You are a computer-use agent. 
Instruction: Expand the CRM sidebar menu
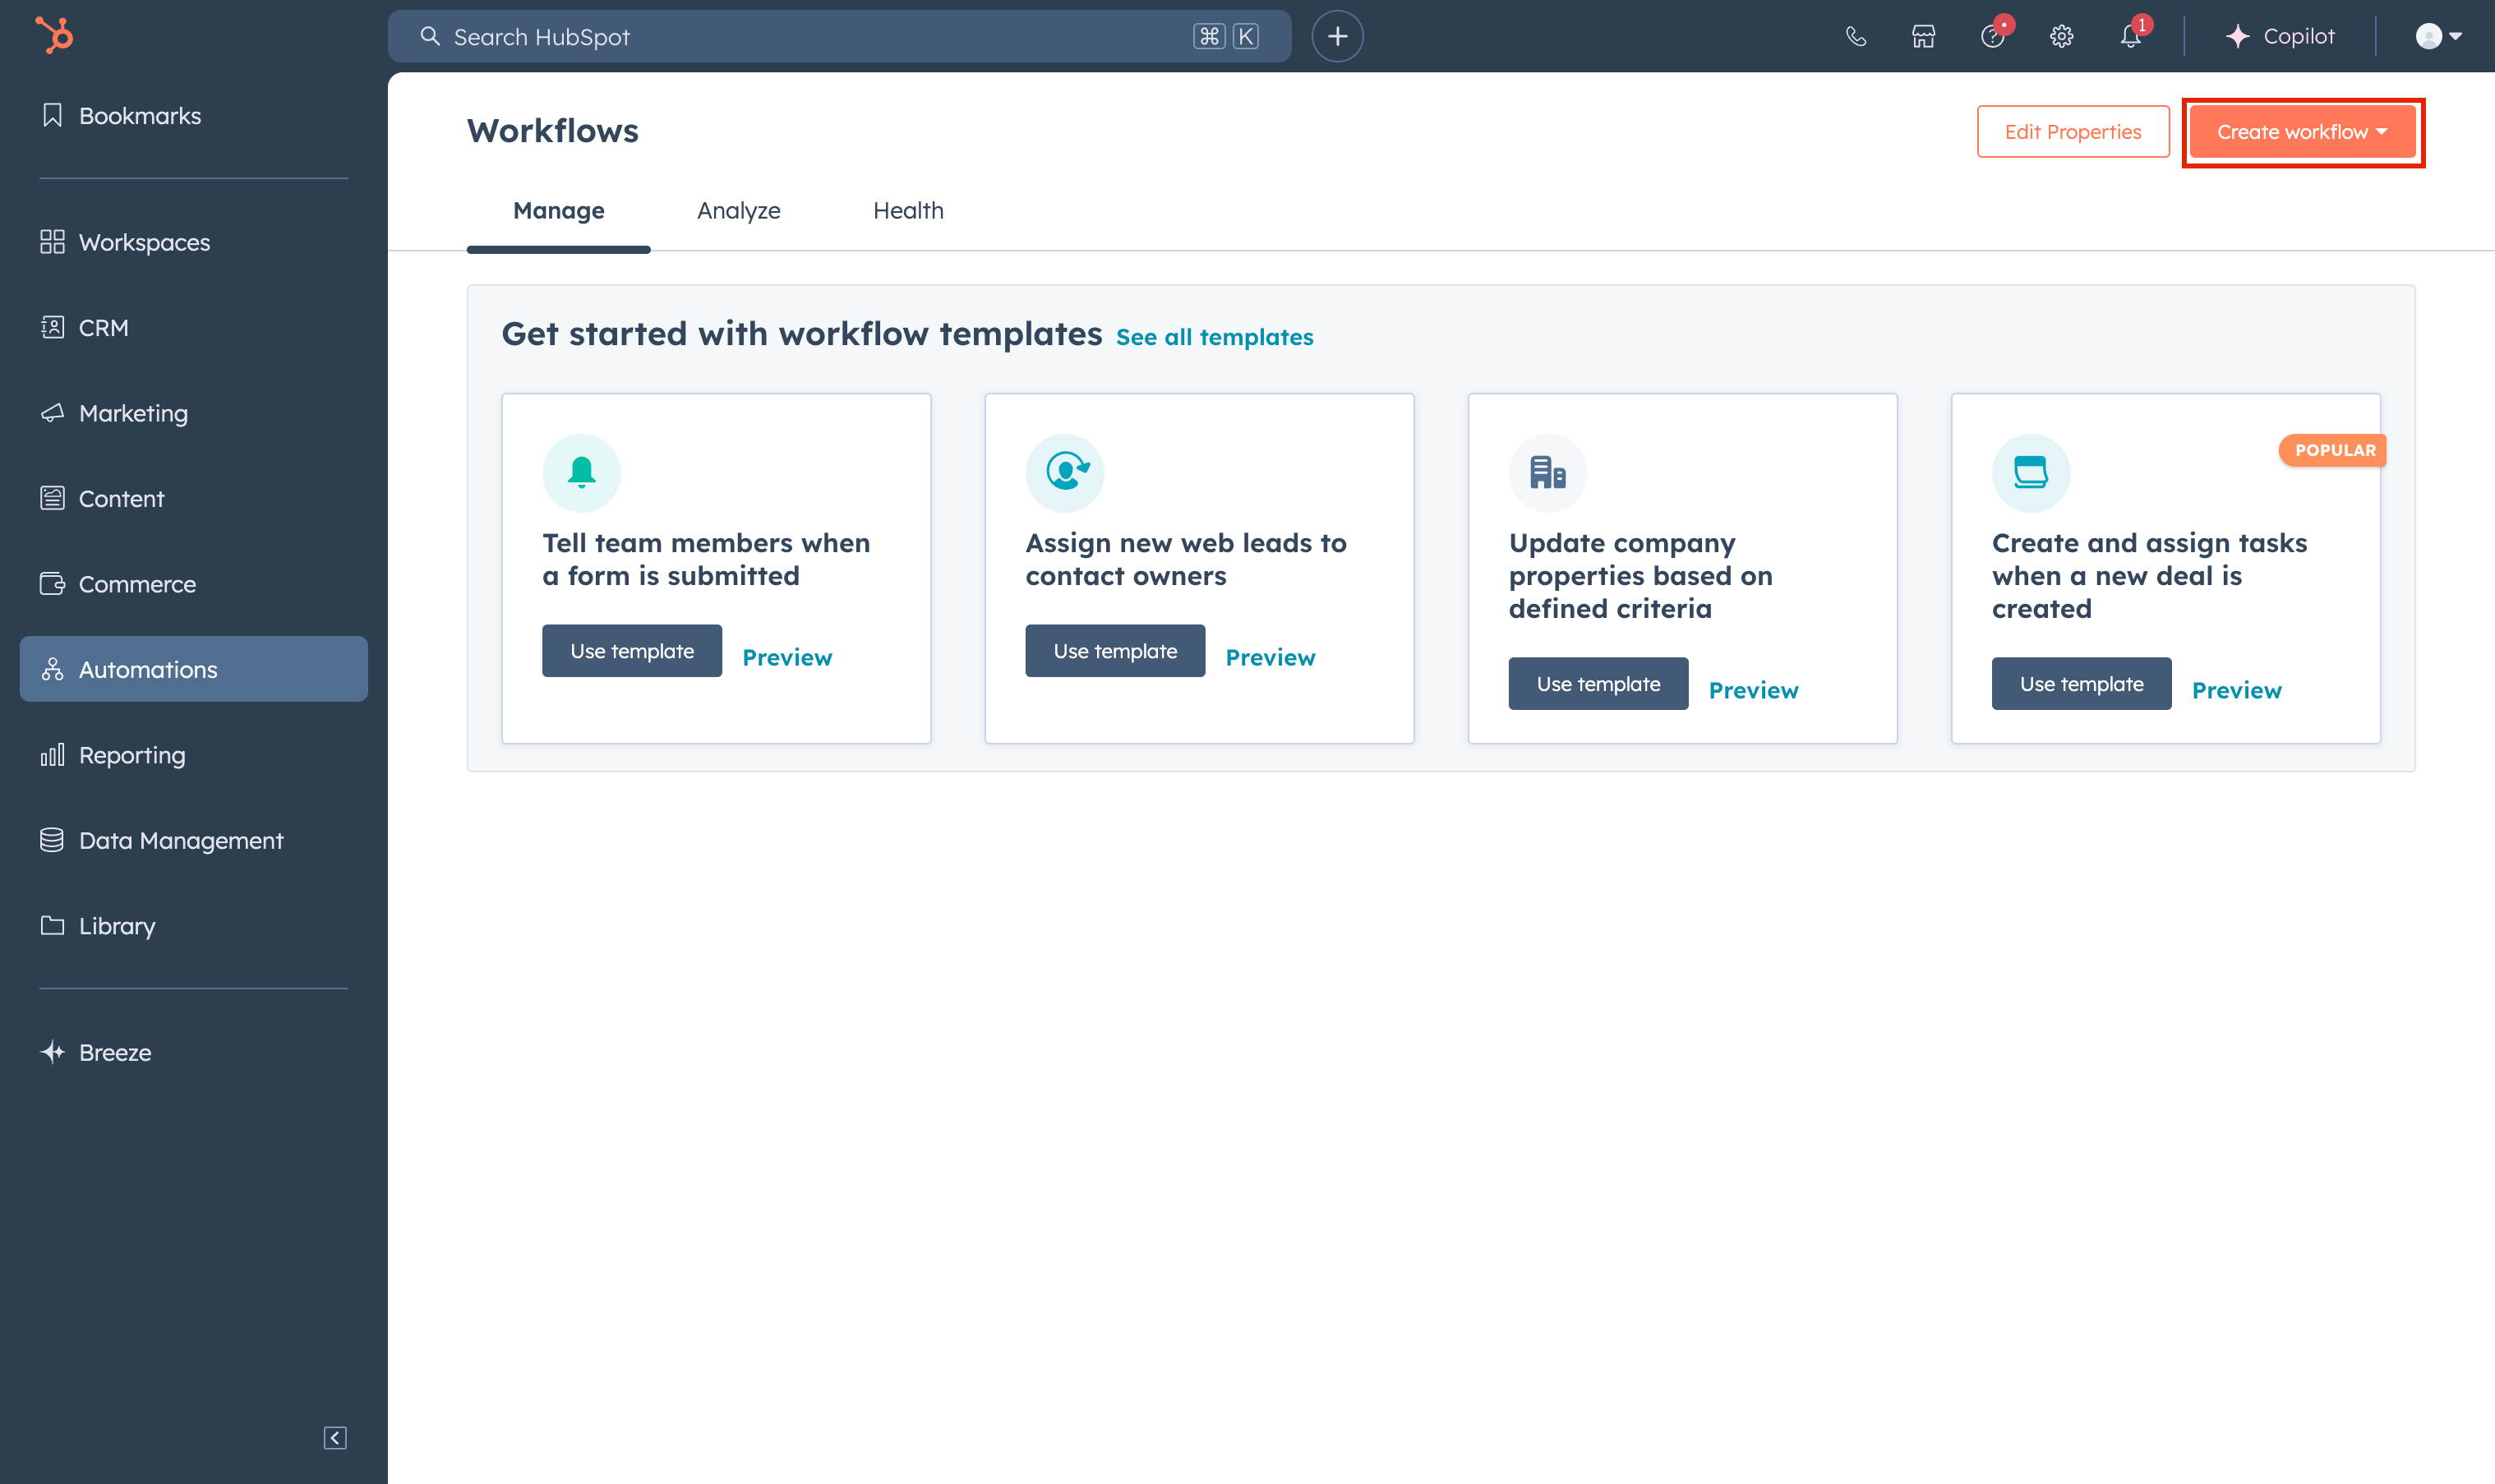tap(104, 328)
